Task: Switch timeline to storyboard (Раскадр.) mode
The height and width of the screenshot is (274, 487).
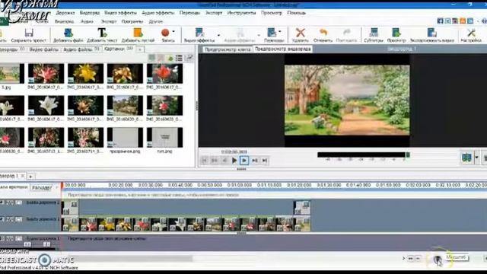Action: pos(42,187)
